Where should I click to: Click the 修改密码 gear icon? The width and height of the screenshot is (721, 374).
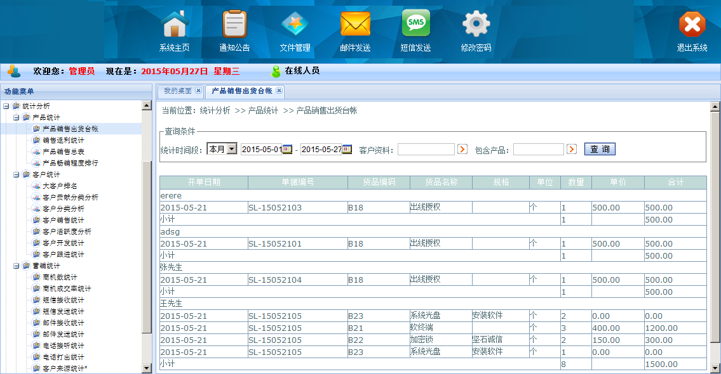tap(476, 25)
